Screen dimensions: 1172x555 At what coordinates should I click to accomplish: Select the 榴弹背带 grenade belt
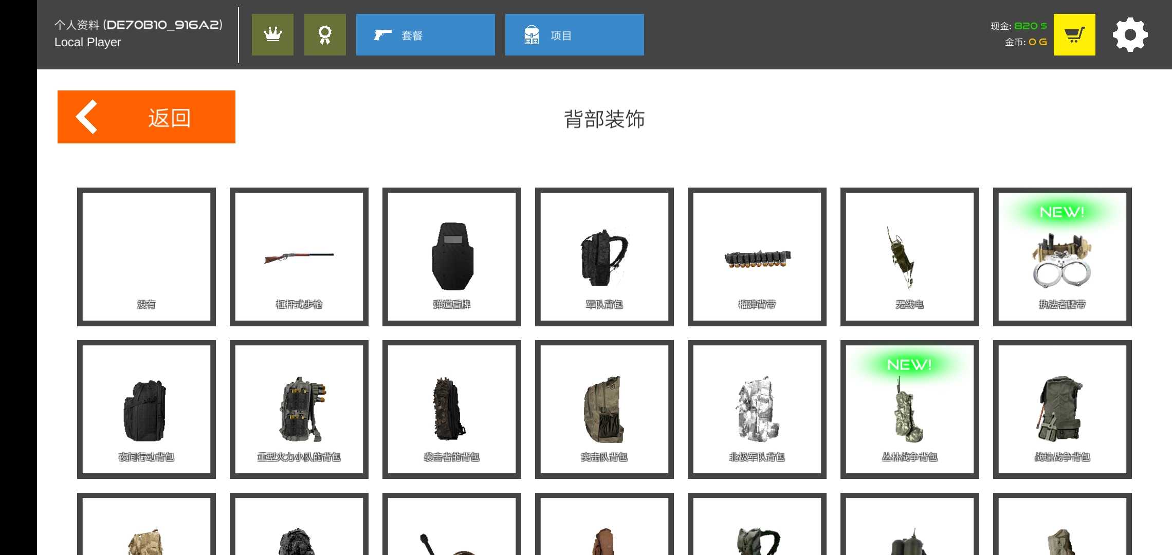point(757,257)
